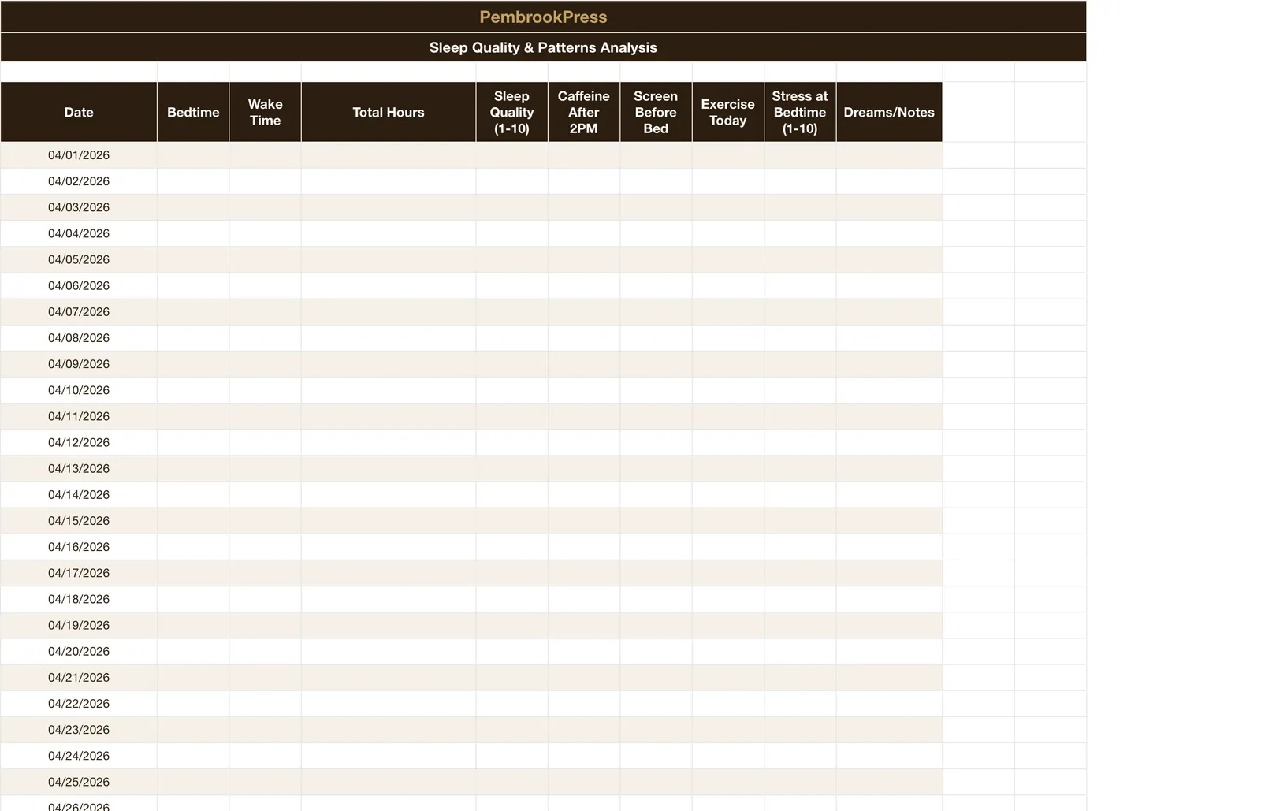The width and height of the screenshot is (1261, 811).
Task: Click the Sleep Quality cell for 04/05/2026
Action: pos(511,259)
